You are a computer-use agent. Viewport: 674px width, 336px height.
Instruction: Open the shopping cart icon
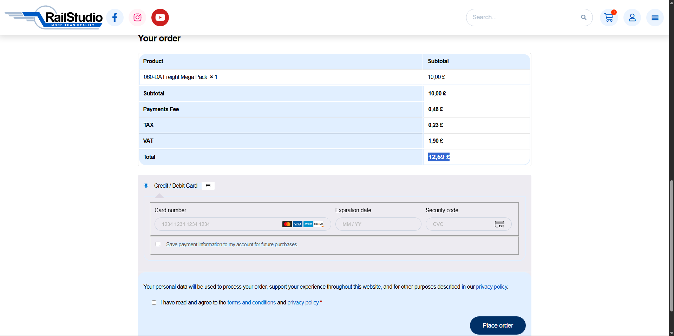pyautogui.click(x=609, y=18)
